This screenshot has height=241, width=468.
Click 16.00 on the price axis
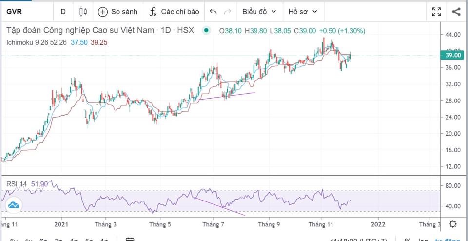452,150
